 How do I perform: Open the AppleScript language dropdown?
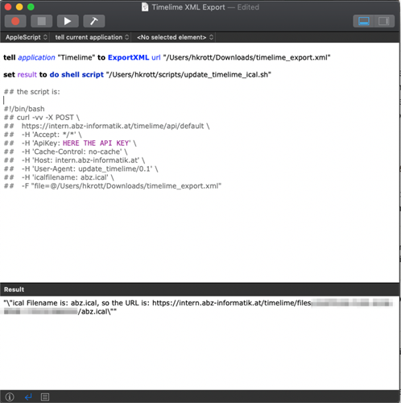pos(27,37)
